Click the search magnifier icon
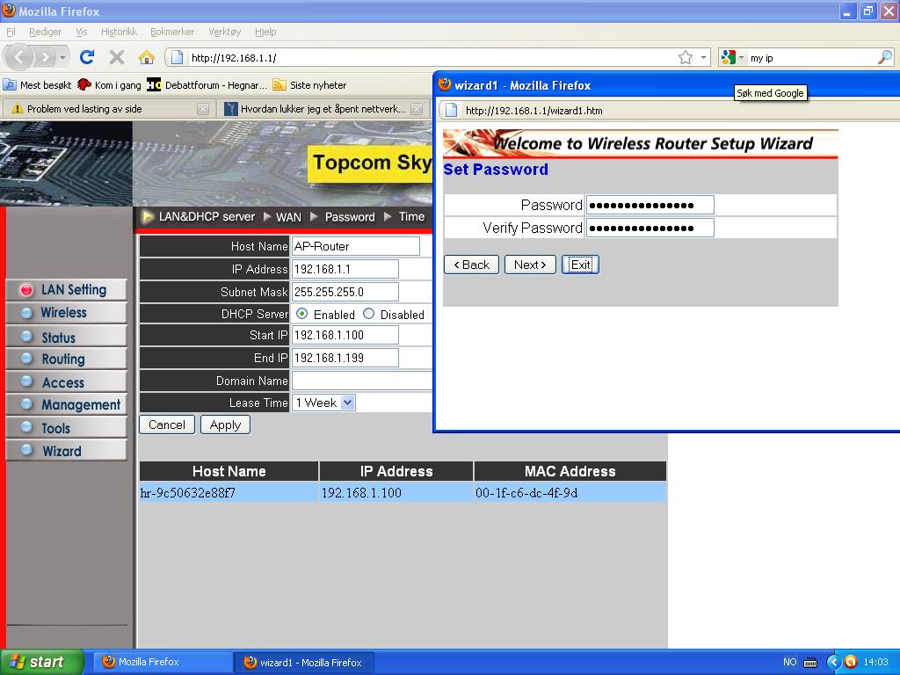The height and width of the screenshot is (675, 900). click(885, 57)
